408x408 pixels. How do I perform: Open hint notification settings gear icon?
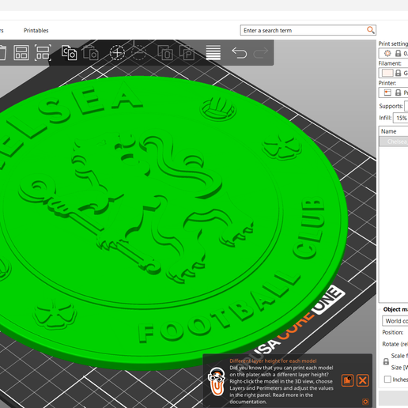[365, 402]
